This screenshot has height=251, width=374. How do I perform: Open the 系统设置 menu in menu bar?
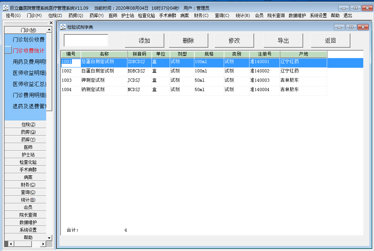click(x=318, y=15)
